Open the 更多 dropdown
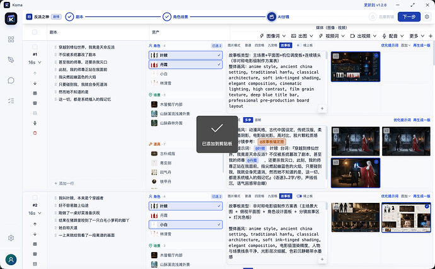The image size is (435, 269). [417, 36]
